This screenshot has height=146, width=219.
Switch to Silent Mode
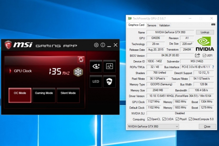(68, 95)
